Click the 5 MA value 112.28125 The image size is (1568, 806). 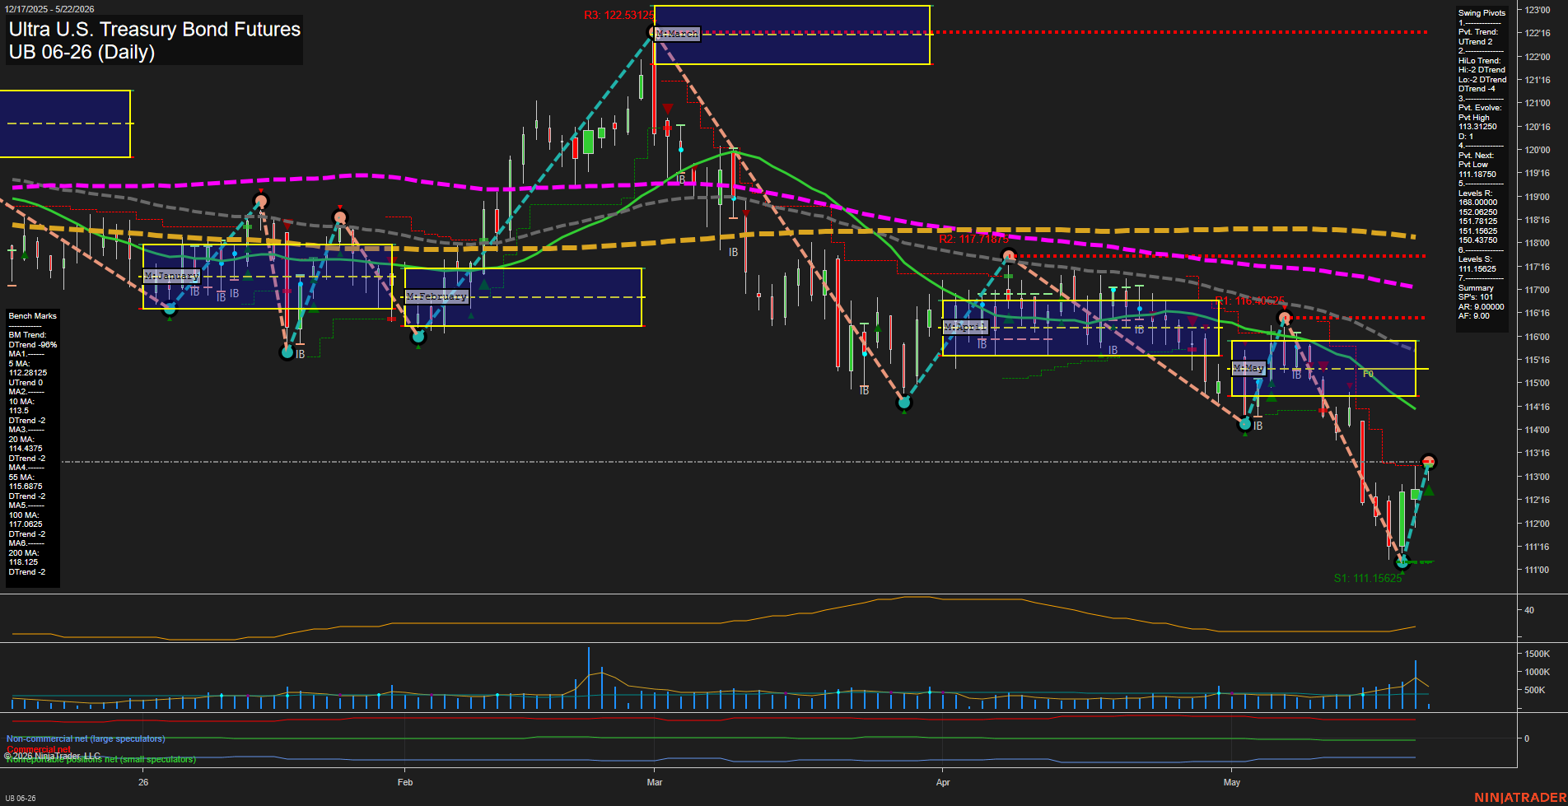coord(28,373)
